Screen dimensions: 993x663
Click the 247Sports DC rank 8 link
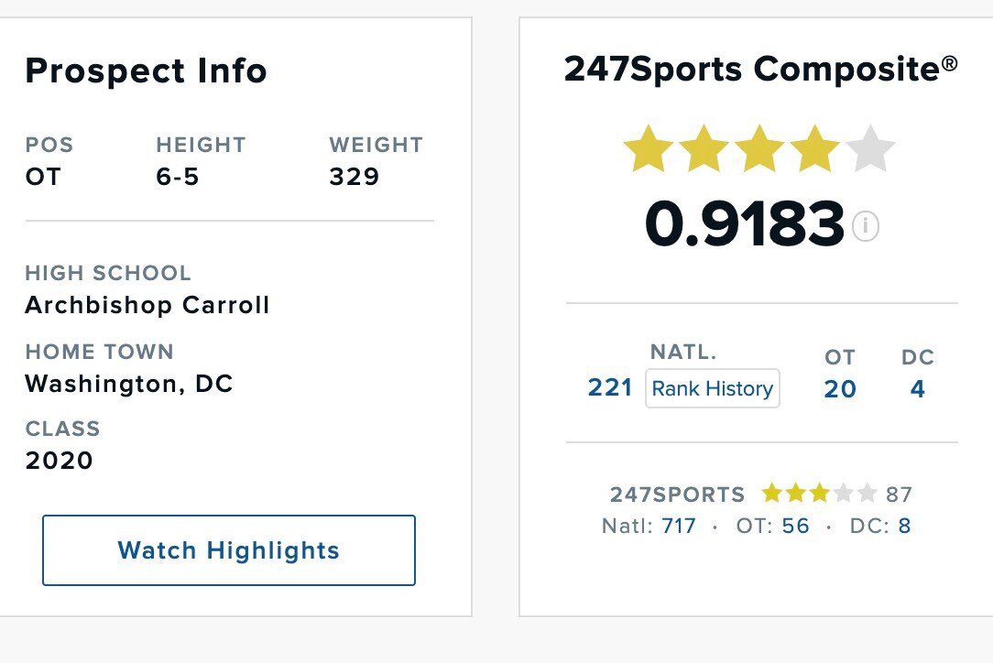905,527
